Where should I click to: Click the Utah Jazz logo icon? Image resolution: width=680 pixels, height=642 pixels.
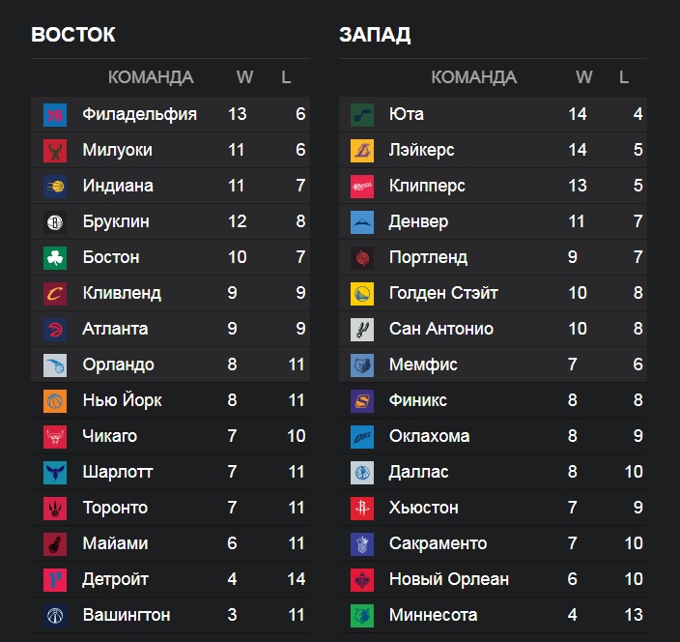362,114
